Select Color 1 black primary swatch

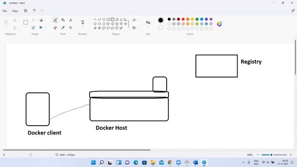coord(161,20)
